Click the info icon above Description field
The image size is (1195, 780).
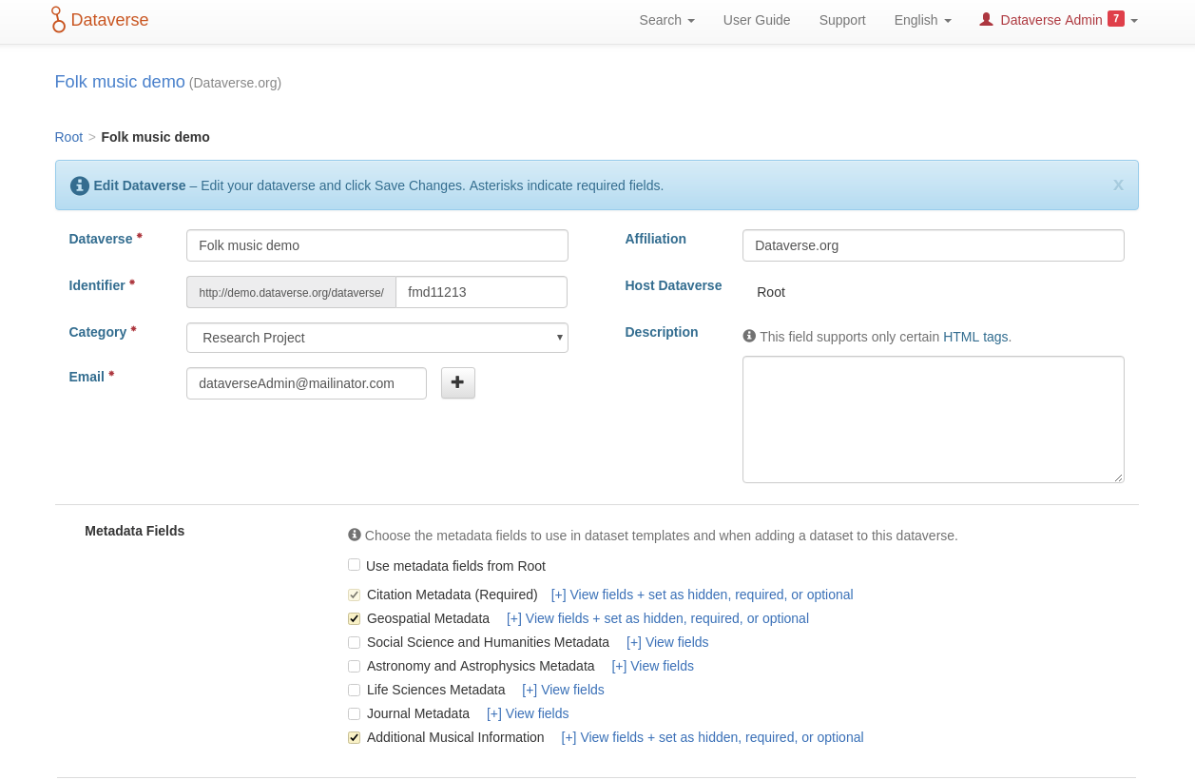[749, 336]
